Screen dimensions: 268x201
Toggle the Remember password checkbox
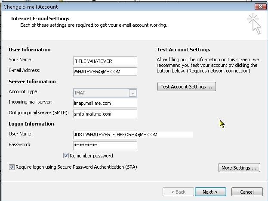(66, 156)
